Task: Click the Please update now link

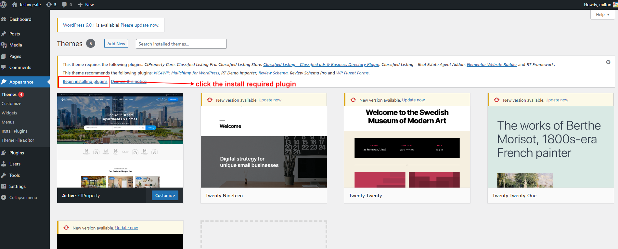Action: pos(139,25)
